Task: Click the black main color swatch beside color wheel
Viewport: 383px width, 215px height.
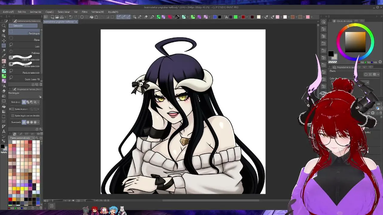Action: (x=331, y=54)
